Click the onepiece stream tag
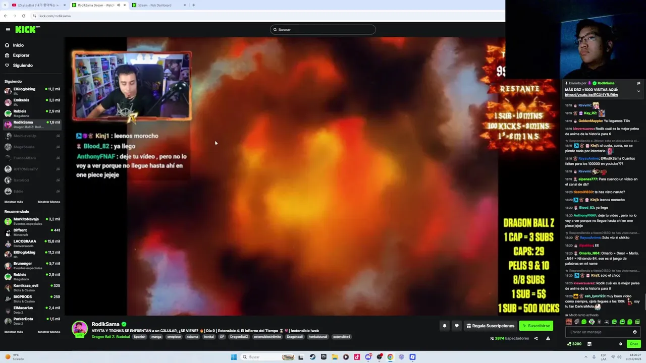Image resolution: width=646 pixels, height=363 pixels. pyautogui.click(x=174, y=337)
